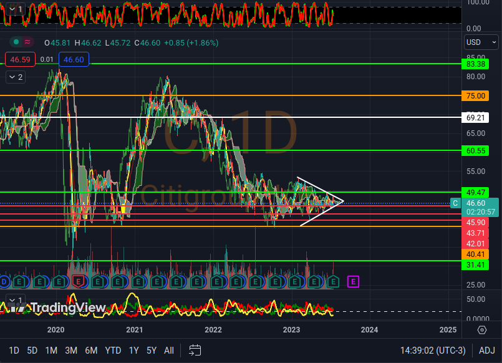Click the 46.60 current price label
The image size is (502, 363).
(x=480, y=207)
